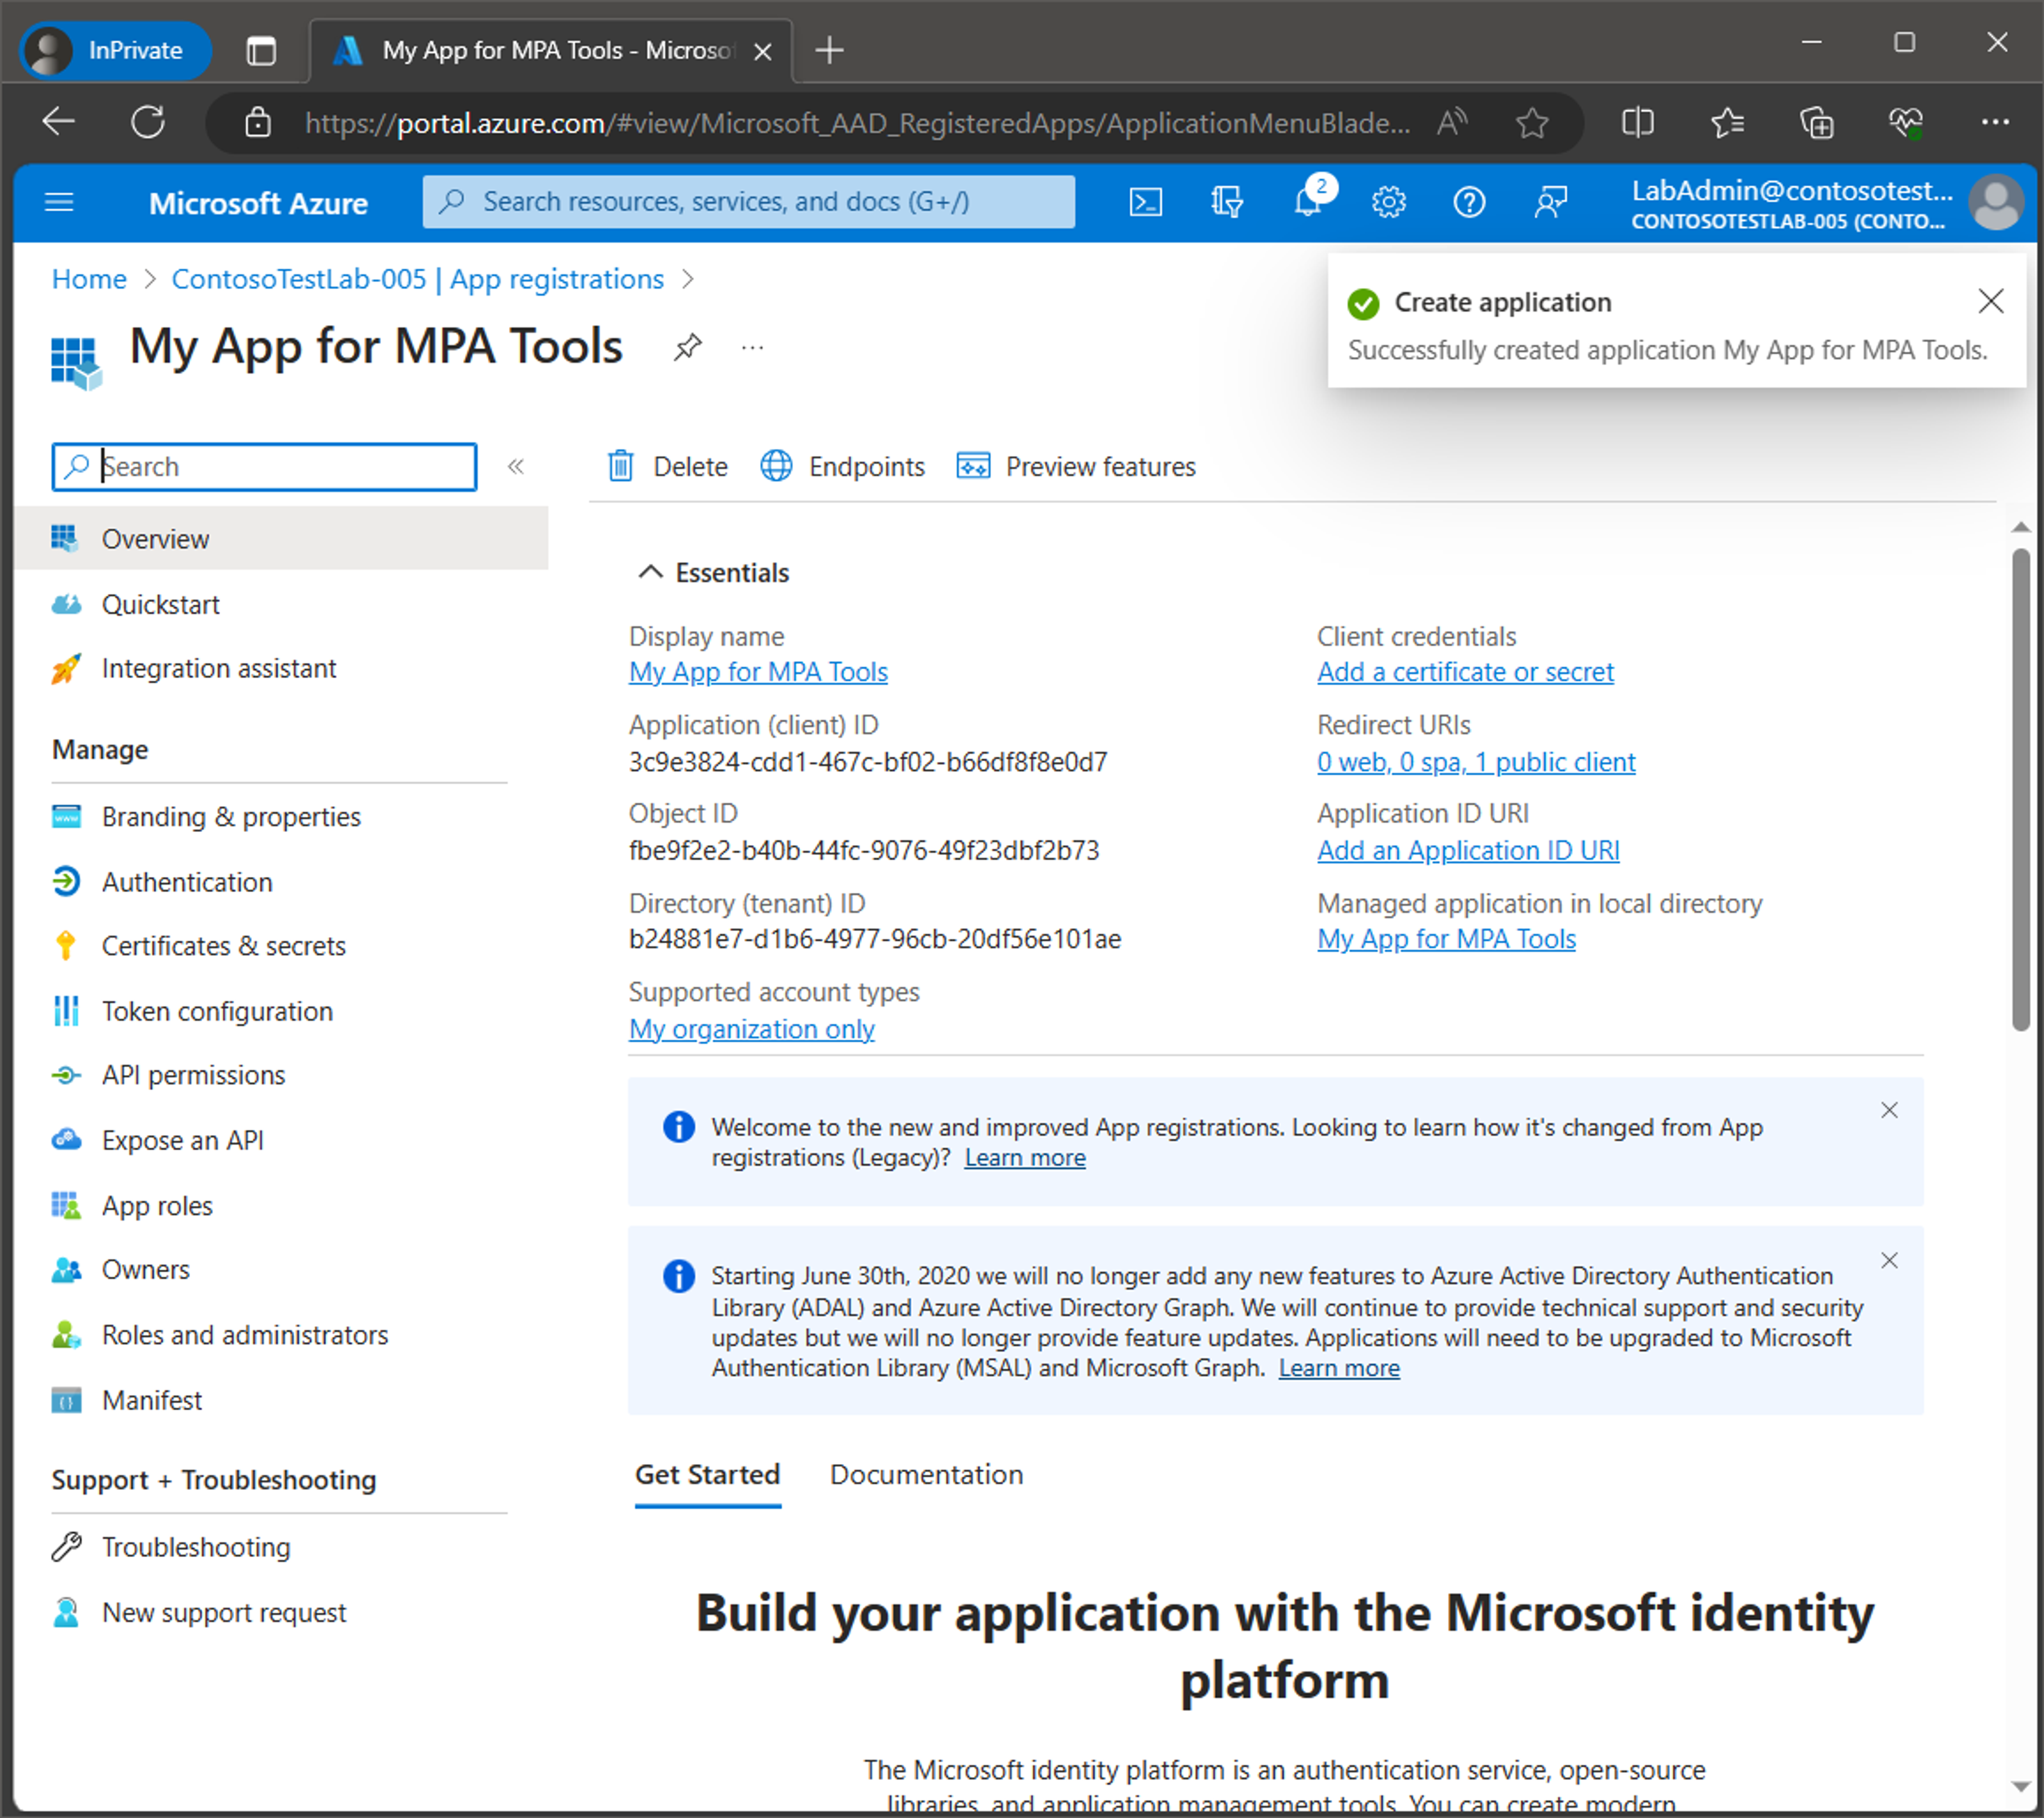Click the global Azure search bar
The height and width of the screenshot is (1818, 2044).
click(748, 202)
